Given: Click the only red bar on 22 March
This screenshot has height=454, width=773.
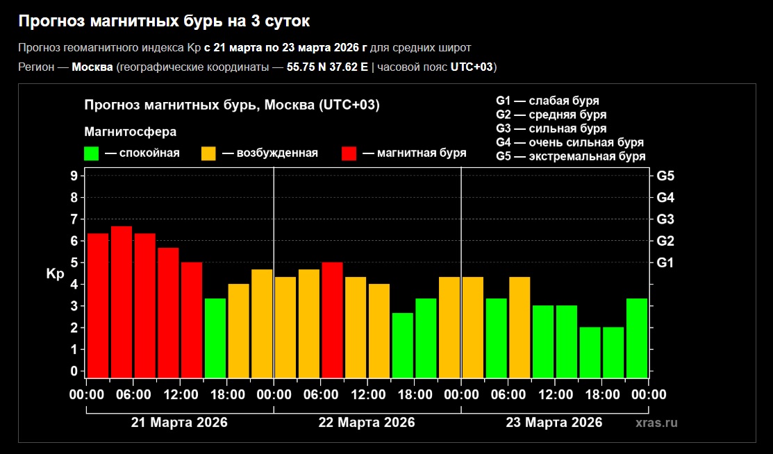Looking at the screenshot, I should coord(332,319).
